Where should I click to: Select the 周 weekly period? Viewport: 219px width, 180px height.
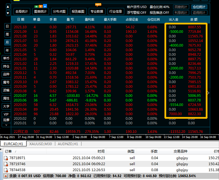click(x=7, y=34)
